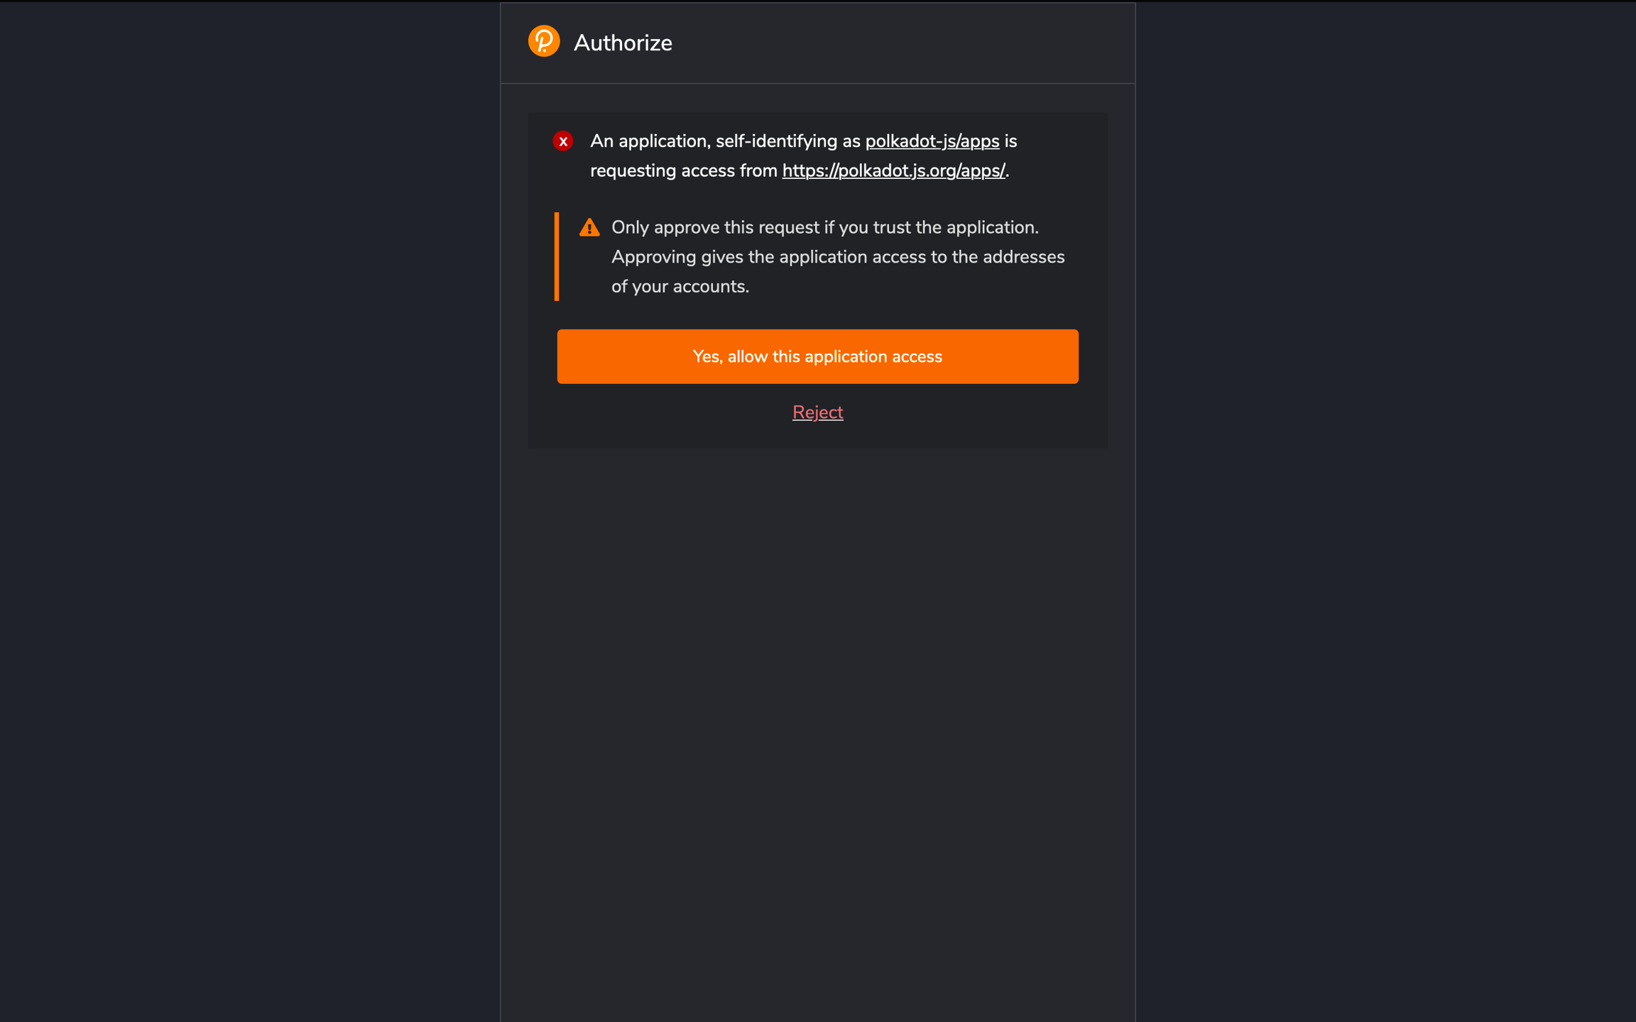The height and width of the screenshot is (1022, 1636).
Task: Click the orange vertical warning bar
Action: point(557,257)
